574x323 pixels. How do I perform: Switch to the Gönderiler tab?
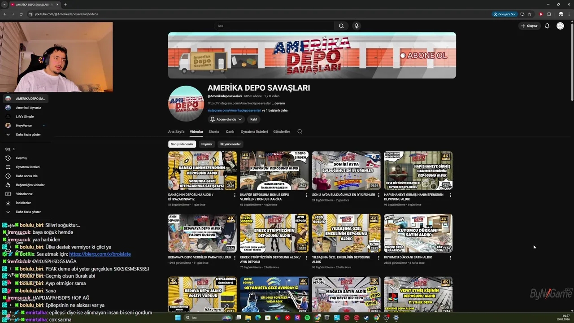[282, 131]
